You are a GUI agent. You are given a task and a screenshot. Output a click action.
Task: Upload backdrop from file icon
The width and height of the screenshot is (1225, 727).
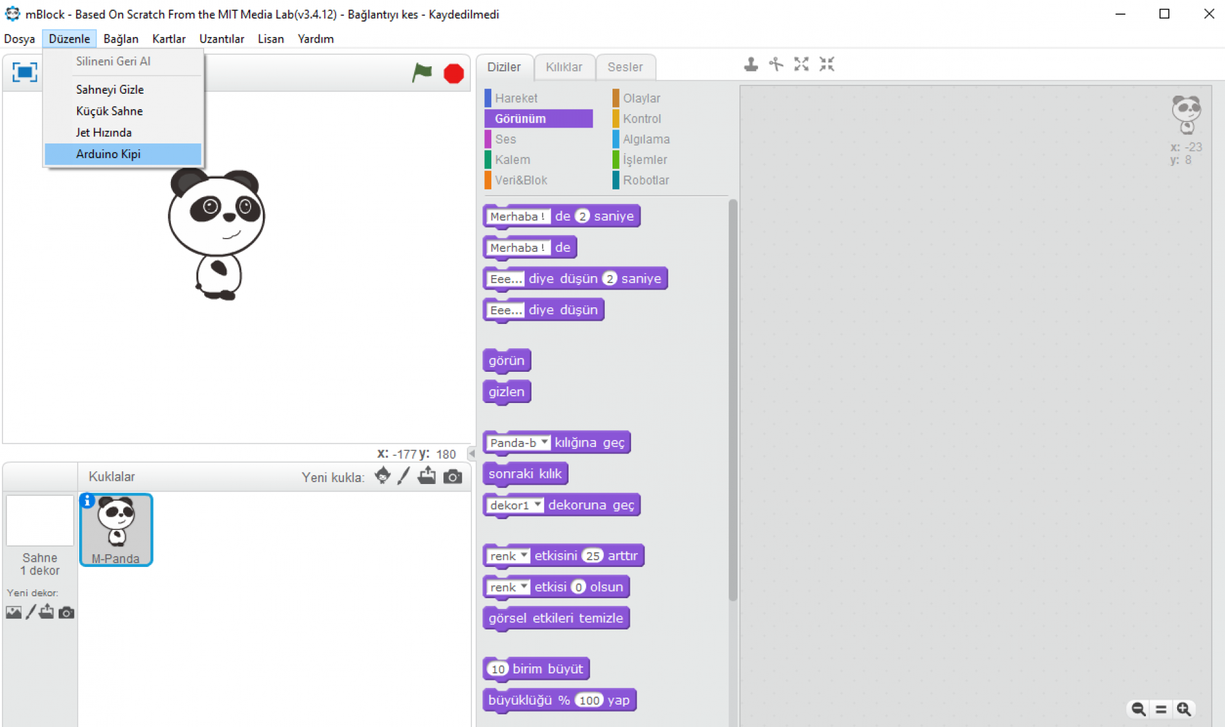pyautogui.click(x=47, y=612)
